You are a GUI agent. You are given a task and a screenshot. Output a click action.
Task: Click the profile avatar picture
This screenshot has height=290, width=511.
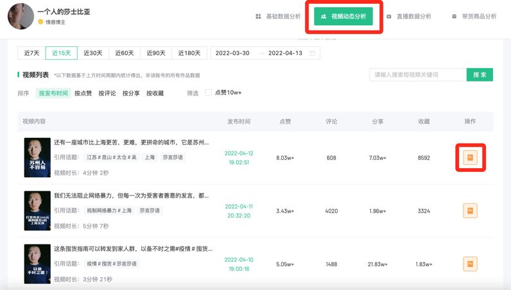pos(21,16)
